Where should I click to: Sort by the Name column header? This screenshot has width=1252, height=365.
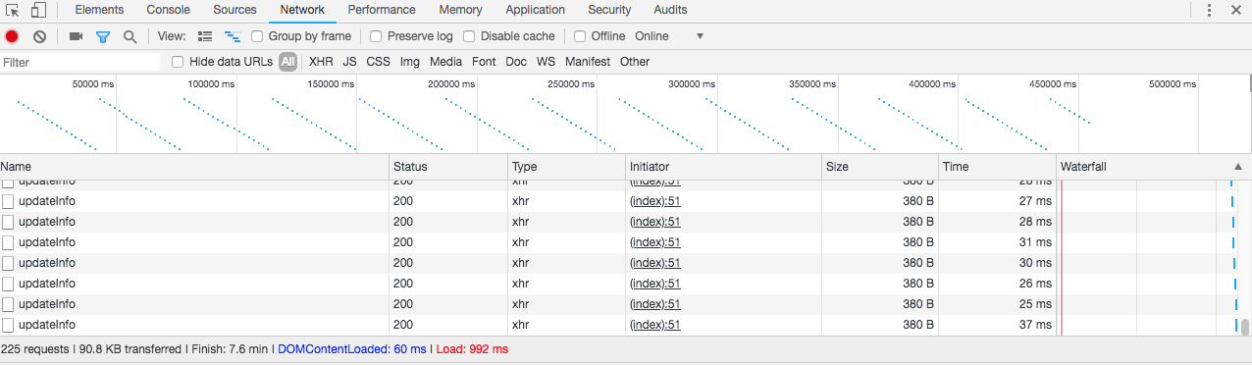(x=194, y=167)
